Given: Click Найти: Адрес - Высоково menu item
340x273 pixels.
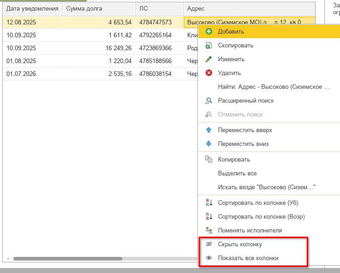Looking at the screenshot, I should point(274,87).
